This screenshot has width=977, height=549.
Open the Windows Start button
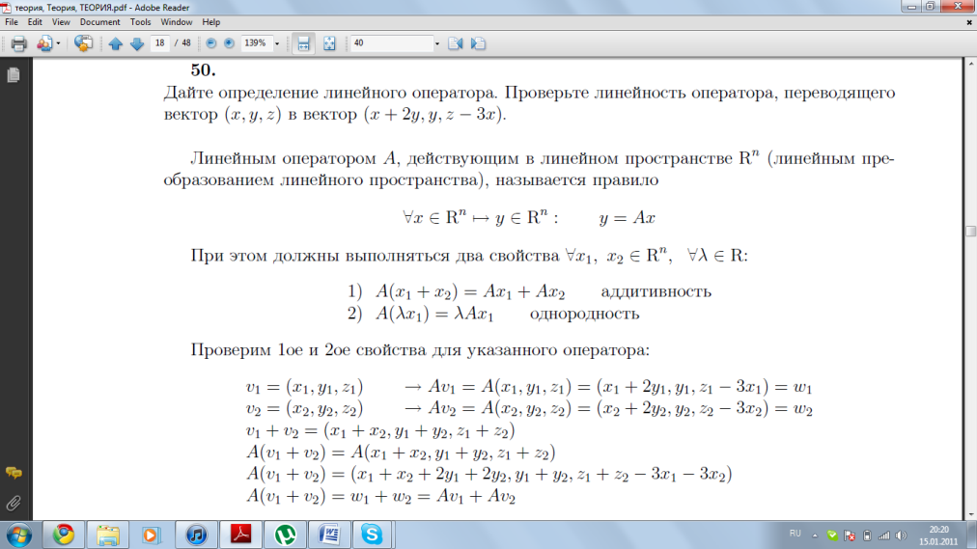(18, 535)
